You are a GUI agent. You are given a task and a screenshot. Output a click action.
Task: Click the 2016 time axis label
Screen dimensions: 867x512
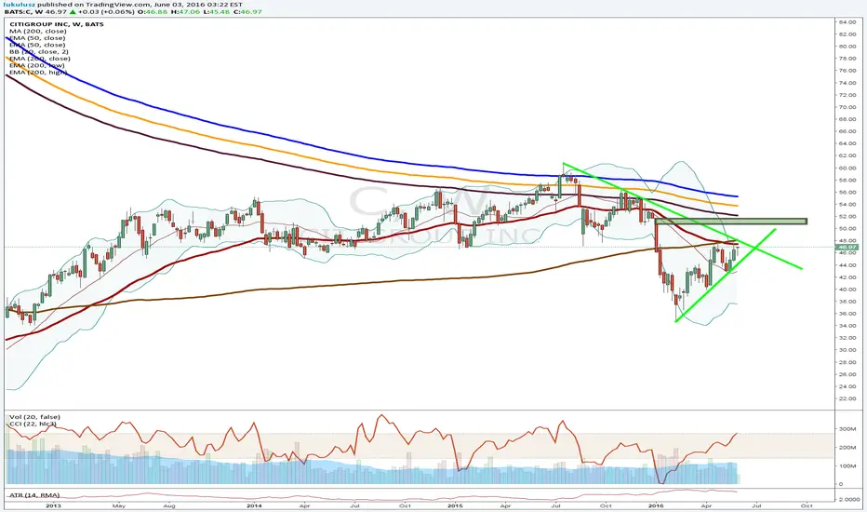click(656, 505)
